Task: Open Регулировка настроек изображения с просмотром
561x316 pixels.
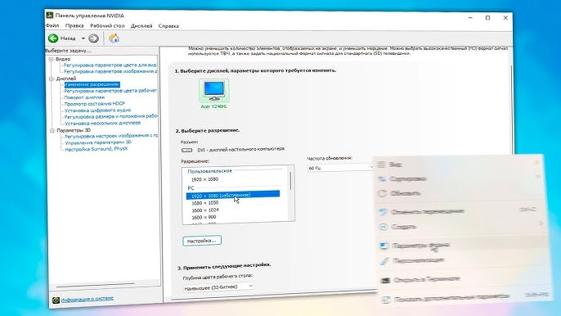Action: tap(111, 136)
